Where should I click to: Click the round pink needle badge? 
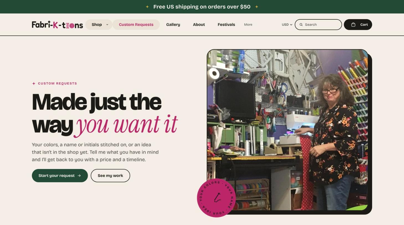coord(216,198)
